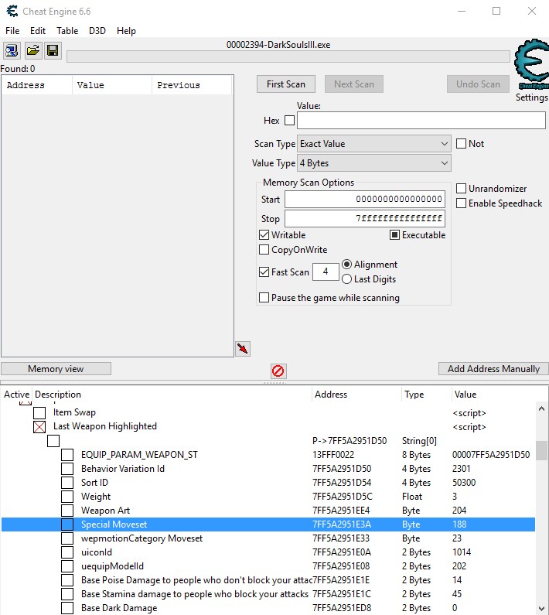This screenshot has width=549, height=615.
Task: Click the red no-entry clear list icon
Action: point(278,371)
